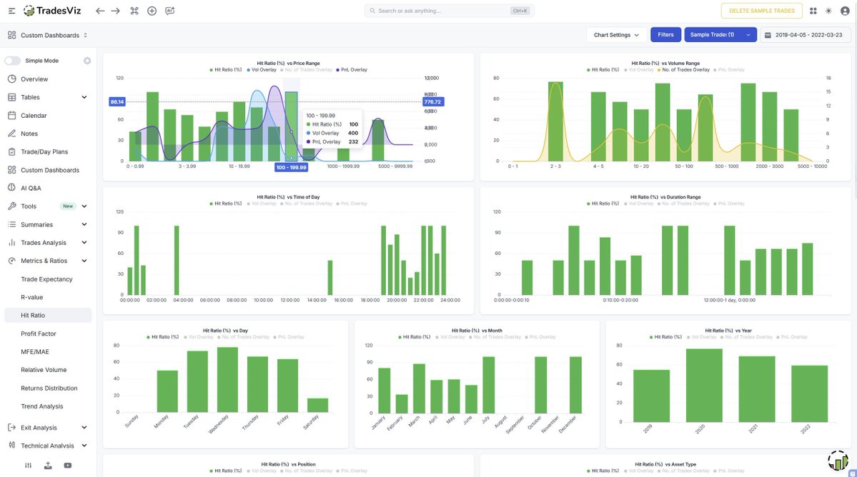Toggle No. of Trades Overlay in the Volume Range chart
The image size is (857, 477).
[x=683, y=70]
